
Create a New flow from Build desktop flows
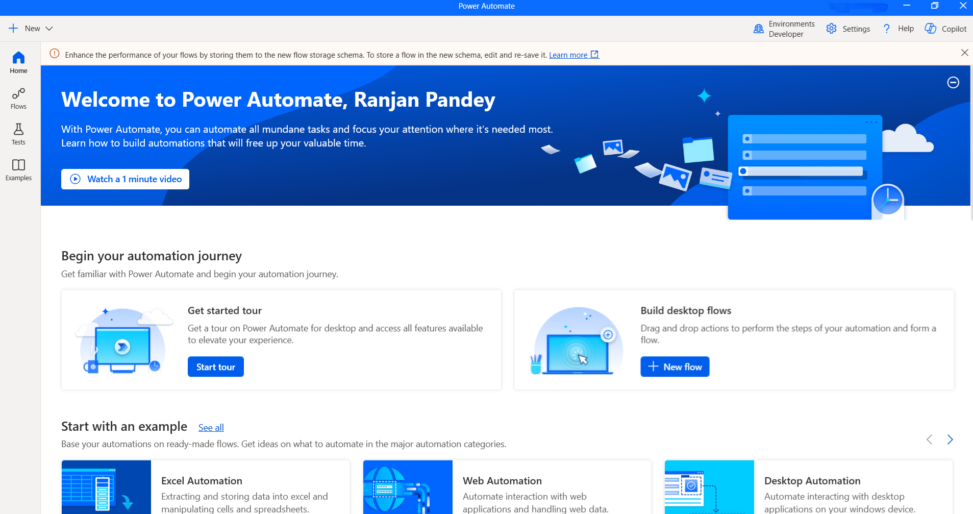click(x=675, y=366)
